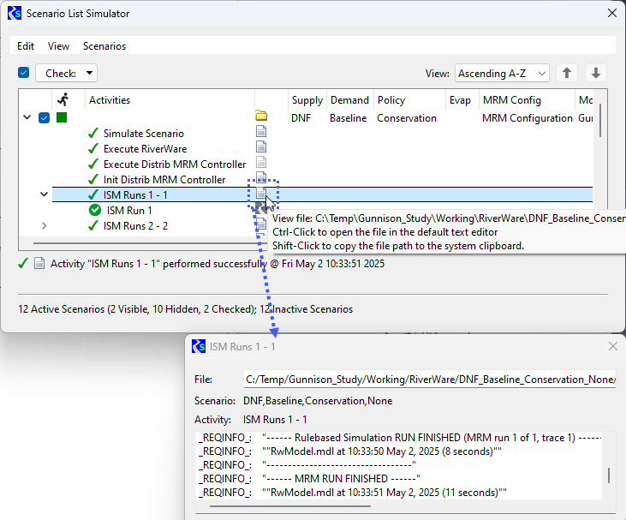
Task: Open the Check dropdown button
Action: (66, 74)
